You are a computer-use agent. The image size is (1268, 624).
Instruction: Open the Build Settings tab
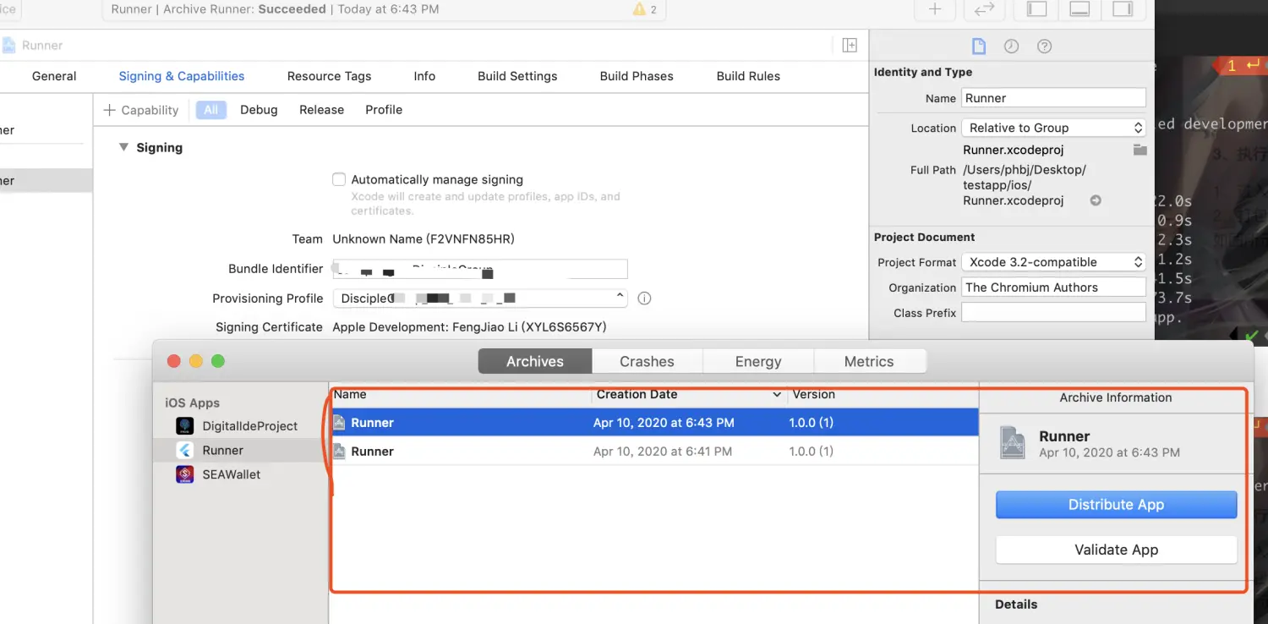pyautogui.click(x=517, y=76)
